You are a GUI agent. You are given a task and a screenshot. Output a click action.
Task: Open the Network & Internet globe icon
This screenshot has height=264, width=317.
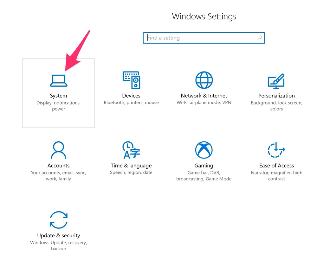tap(204, 80)
